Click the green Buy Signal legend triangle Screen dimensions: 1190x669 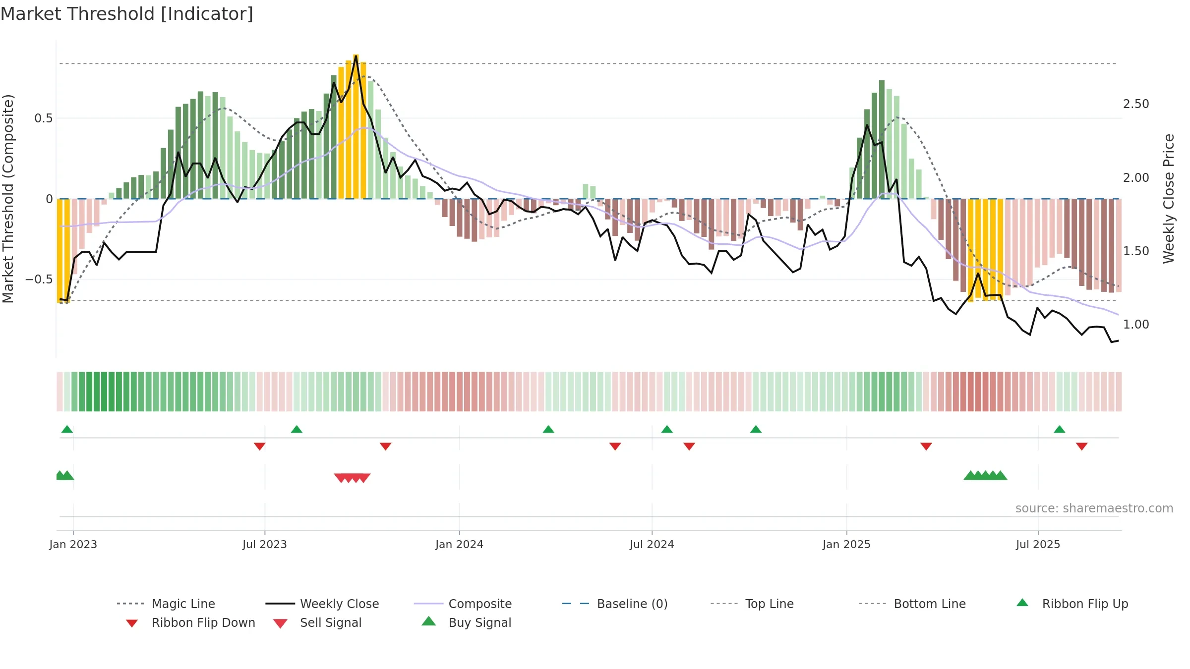coord(429,621)
